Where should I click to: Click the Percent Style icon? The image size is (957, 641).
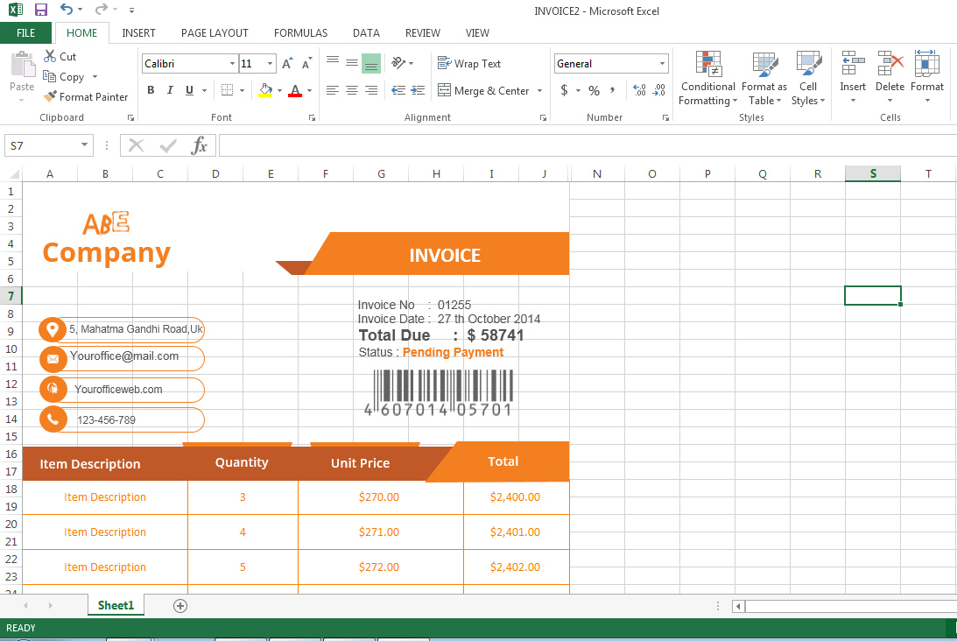click(594, 90)
